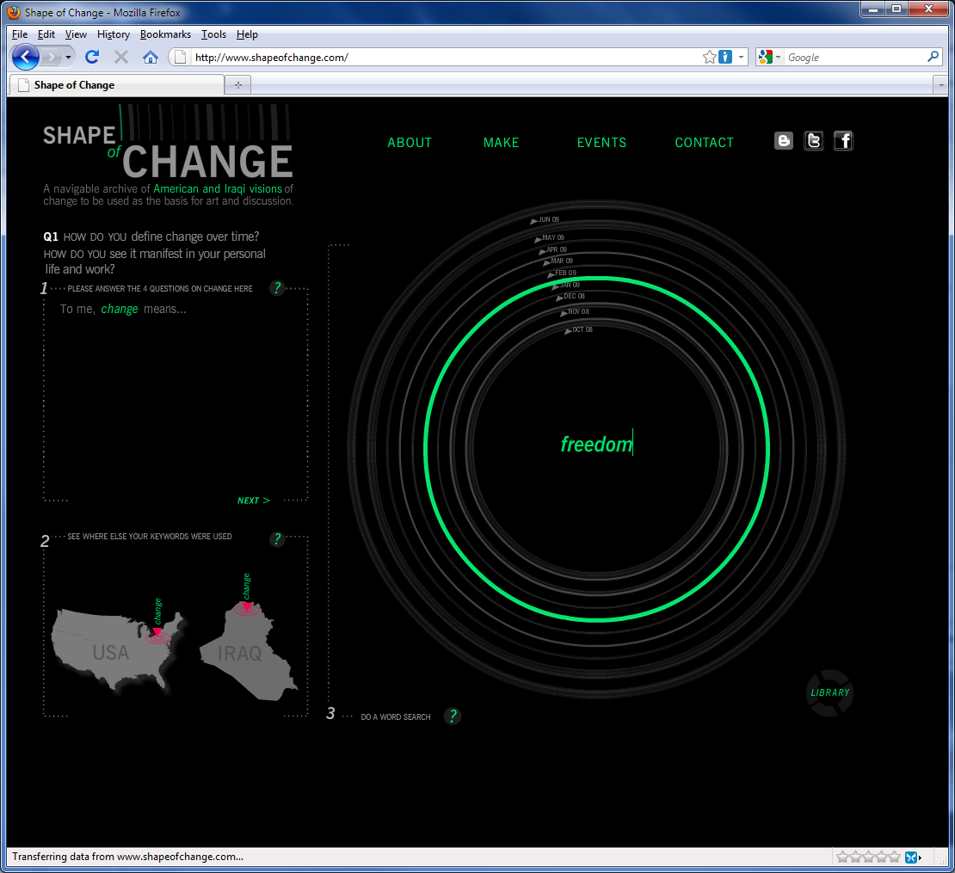955x873 pixels.
Task: Open the Bookmarks menu
Action: 165,34
